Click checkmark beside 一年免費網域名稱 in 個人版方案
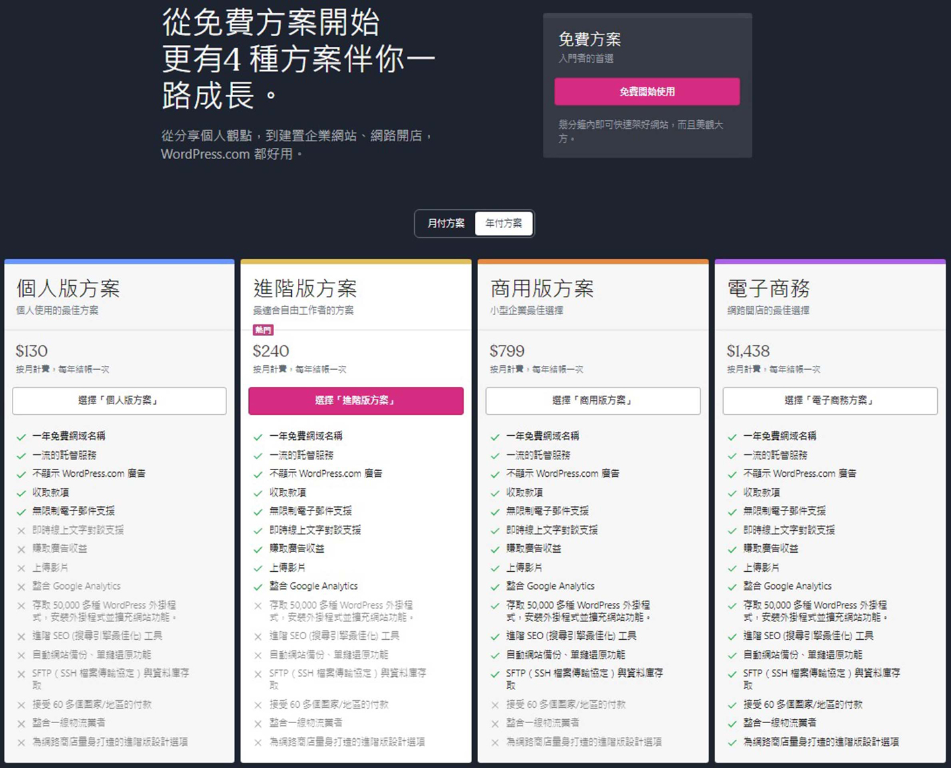The width and height of the screenshot is (951, 768). pyautogui.click(x=21, y=436)
